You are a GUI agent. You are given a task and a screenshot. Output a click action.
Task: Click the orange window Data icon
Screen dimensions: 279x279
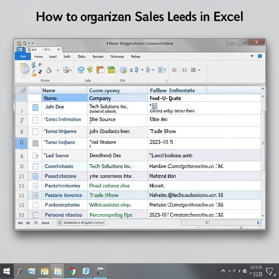tap(100, 70)
